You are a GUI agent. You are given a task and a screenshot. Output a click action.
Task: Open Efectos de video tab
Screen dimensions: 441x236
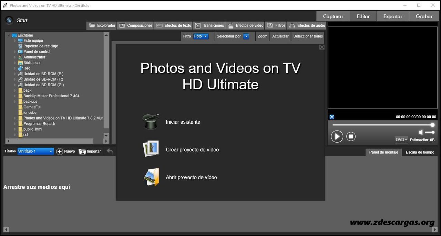pyautogui.click(x=245, y=25)
